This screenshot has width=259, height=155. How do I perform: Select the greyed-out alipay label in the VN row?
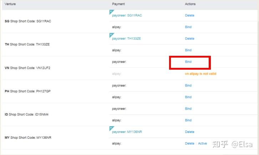point(117,74)
